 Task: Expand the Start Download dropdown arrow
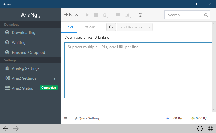pyautogui.click(x=149, y=27)
